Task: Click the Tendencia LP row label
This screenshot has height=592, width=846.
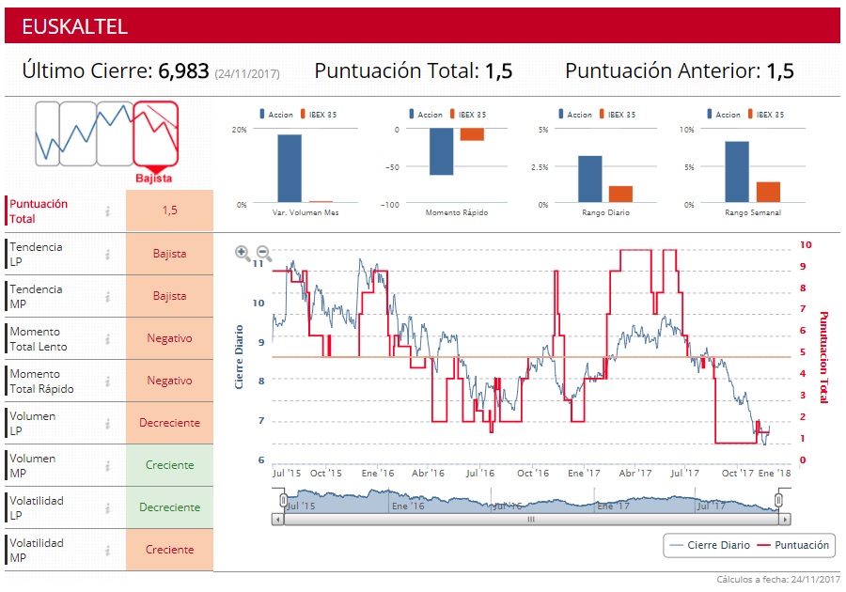Action: click(x=36, y=254)
